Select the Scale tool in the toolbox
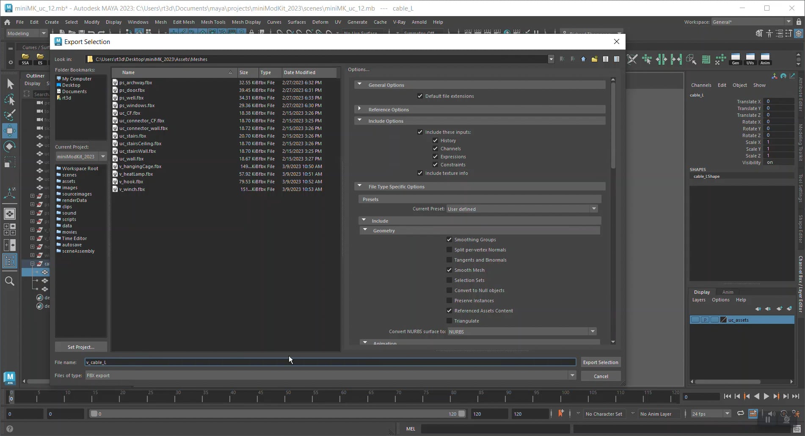This screenshot has width=805, height=436. 10,162
